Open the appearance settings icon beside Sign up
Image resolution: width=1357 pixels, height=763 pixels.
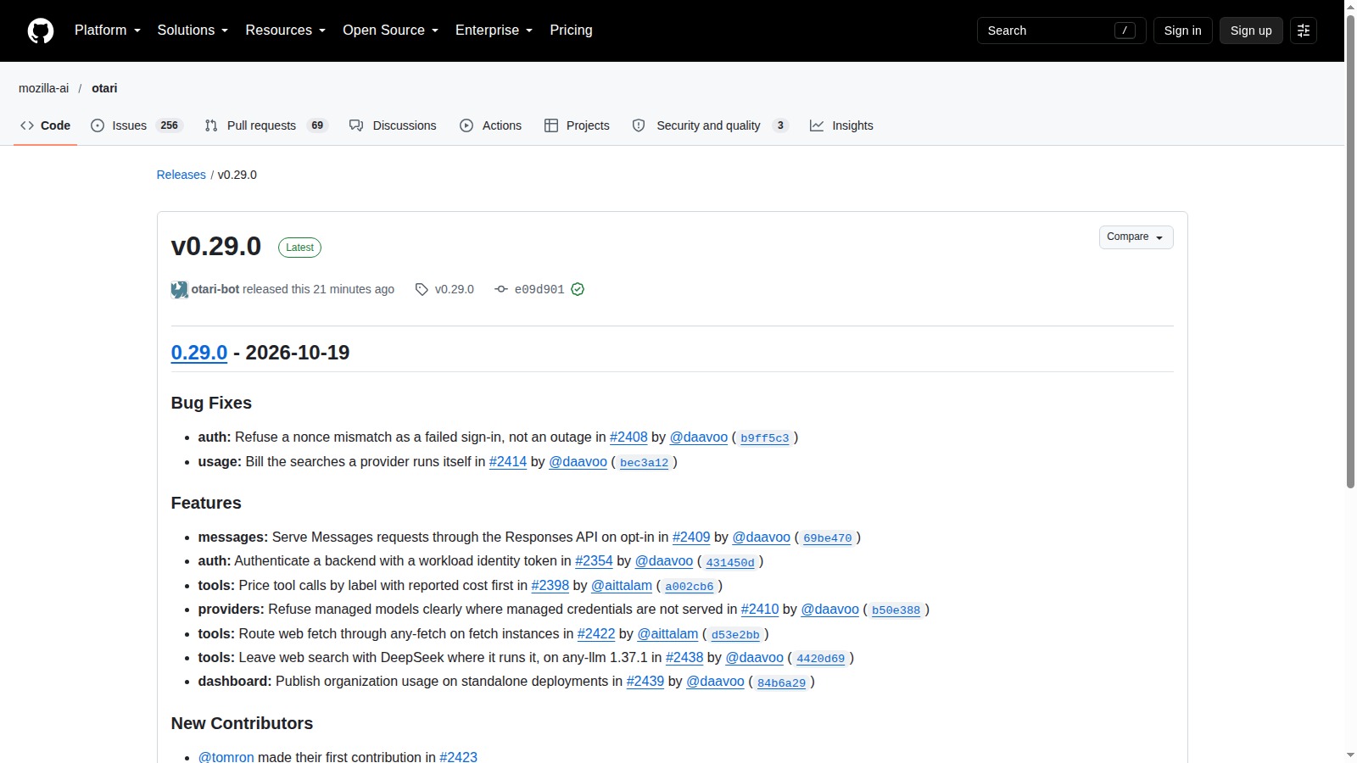point(1304,31)
